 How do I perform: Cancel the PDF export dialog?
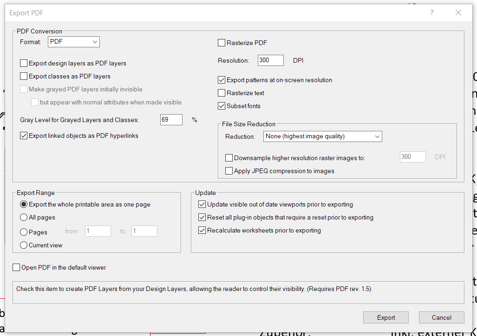pyautogui.click(x=441, y=317)
